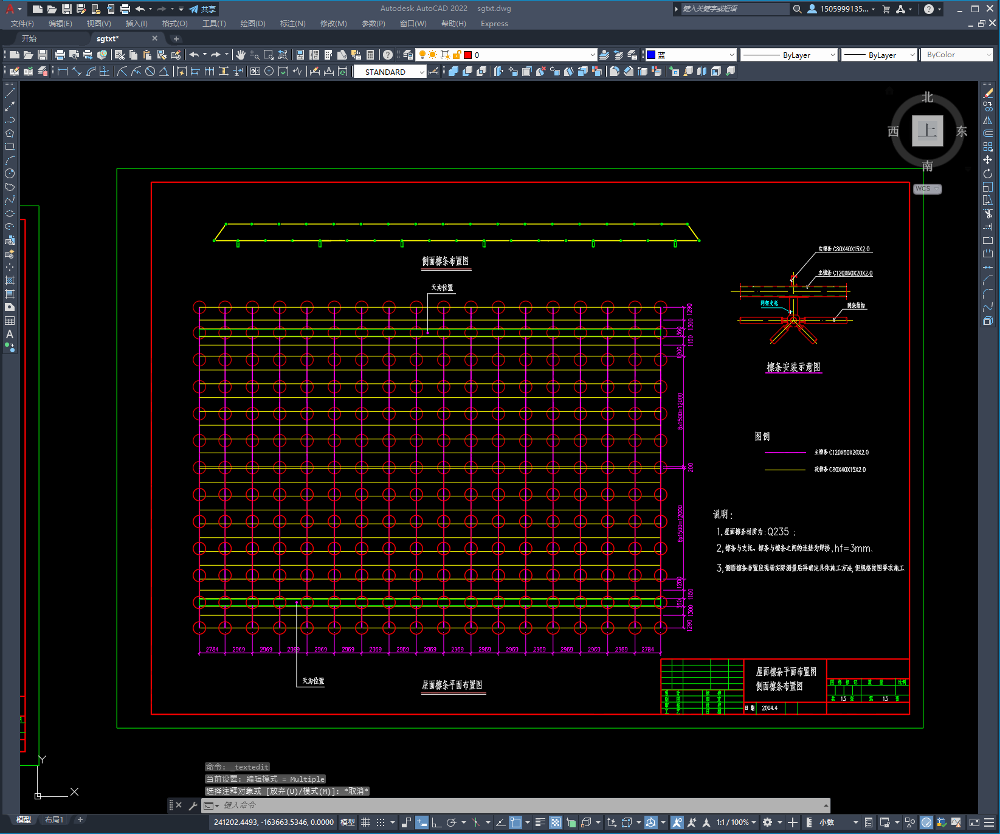This screenshot has height=834, width=1000.
Task: Click the Multiline Text tool
Action: point(10,334)
